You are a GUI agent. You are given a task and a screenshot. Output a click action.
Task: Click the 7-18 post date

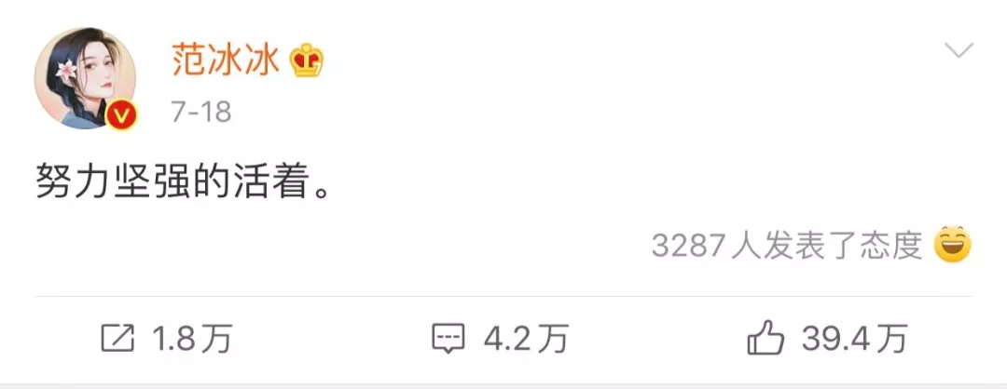tap(201, 113)
